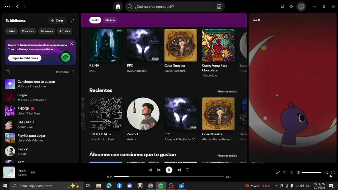The height and width of the screenshot is (190, 338).
Task: Open Windows Start menu
Action: [x=5, y=186]
